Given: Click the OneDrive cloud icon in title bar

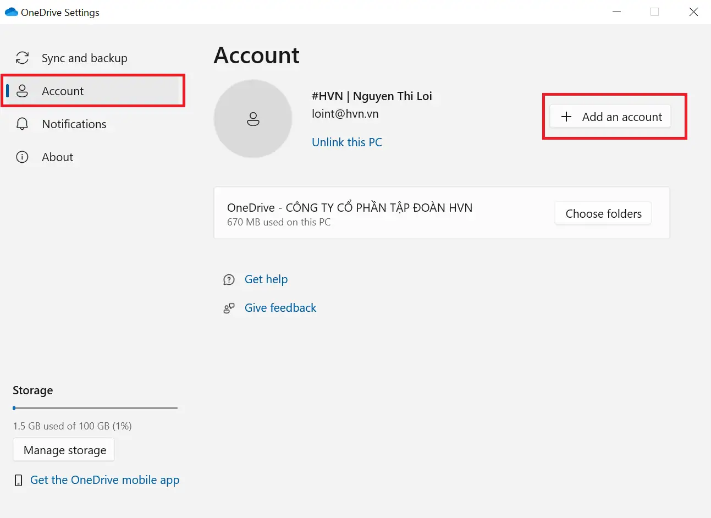Looking at the screenshot, I should 11,12.
